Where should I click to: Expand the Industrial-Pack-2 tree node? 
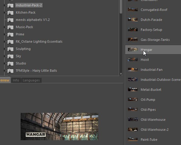pos(4,5)
